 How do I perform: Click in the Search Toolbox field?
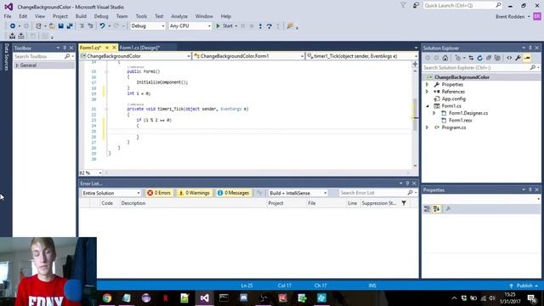(x=38, y=56)
